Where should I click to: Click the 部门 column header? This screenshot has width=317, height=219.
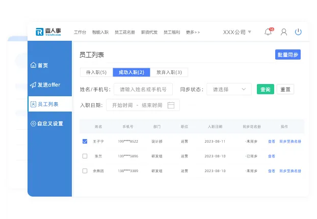tap(157, 127)
